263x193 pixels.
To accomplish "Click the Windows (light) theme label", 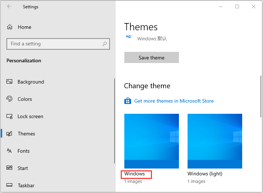I will click(205, 174).
